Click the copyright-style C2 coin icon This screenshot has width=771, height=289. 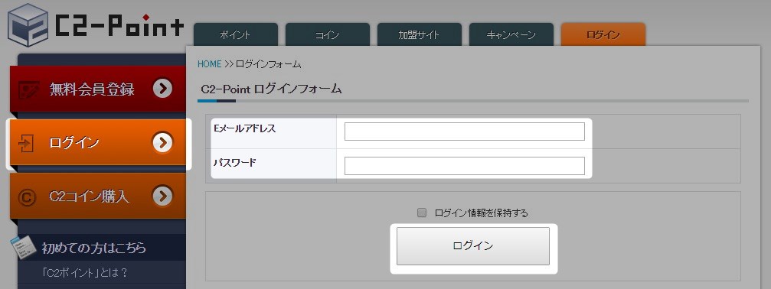tap(27, 197)
